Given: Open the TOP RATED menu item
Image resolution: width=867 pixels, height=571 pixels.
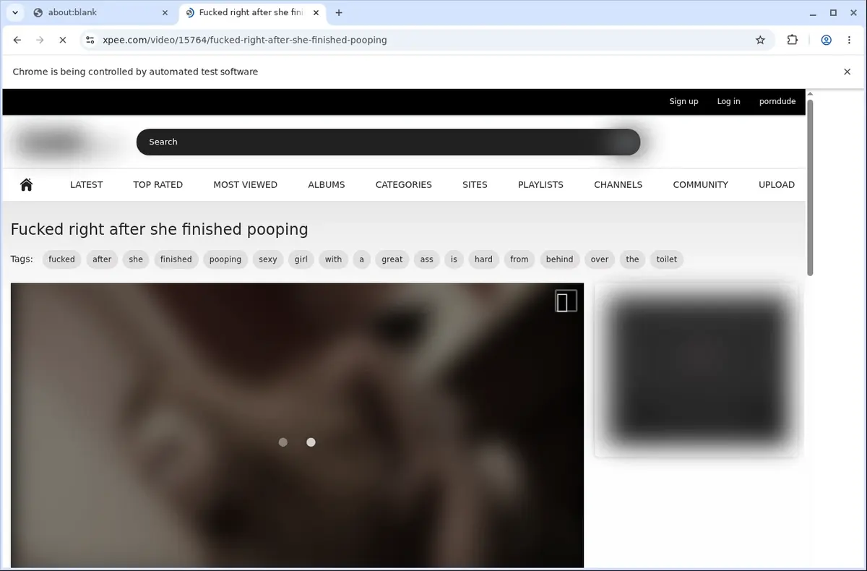Looking at the screenshot, I should point(158,184).
